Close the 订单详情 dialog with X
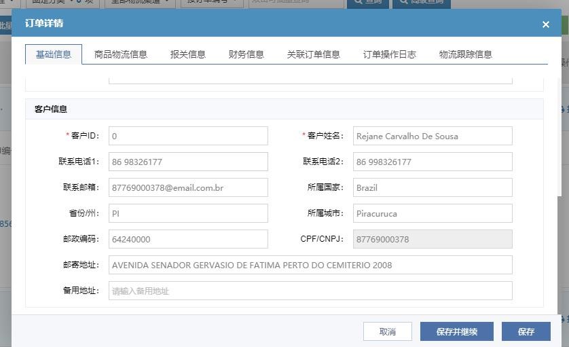Viewport: 569px width, 347px height. click(x=545, y=24)
